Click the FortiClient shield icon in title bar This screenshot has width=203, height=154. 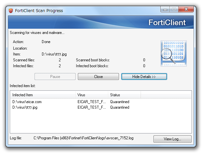click(11, 11)
